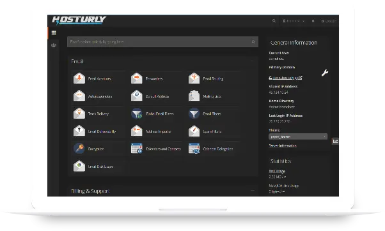Viewport: 385px width, 231px height.
Task: Select the grid home icon in sidebar
Action: point(54,33)
